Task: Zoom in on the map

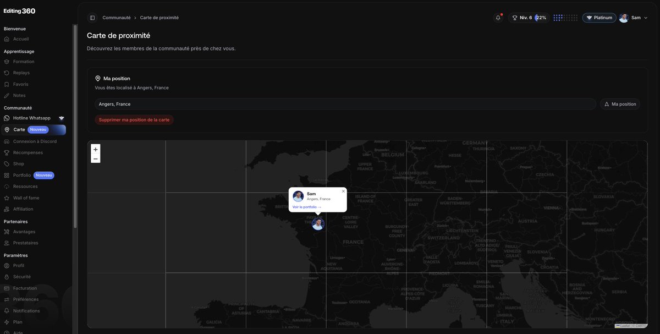Action: 96,149
